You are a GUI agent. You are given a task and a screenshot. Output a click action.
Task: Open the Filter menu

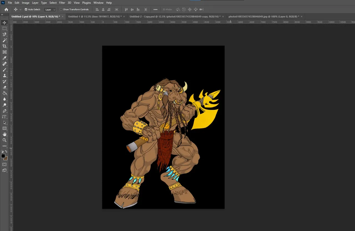pyautogui.click(x=62, y=3)
